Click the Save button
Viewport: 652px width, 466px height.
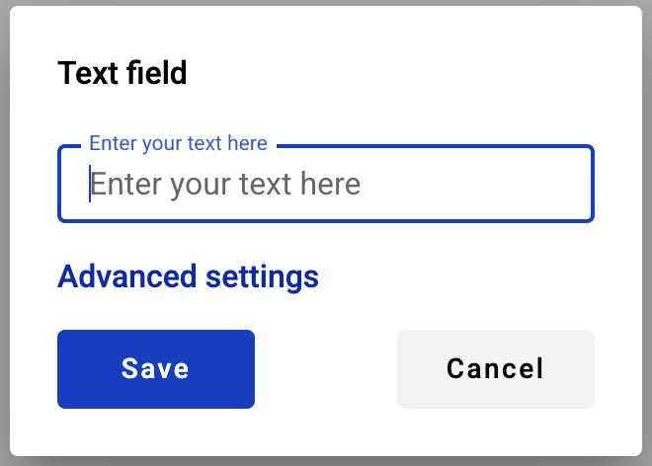pyautogui.click(x=156, y=369)
